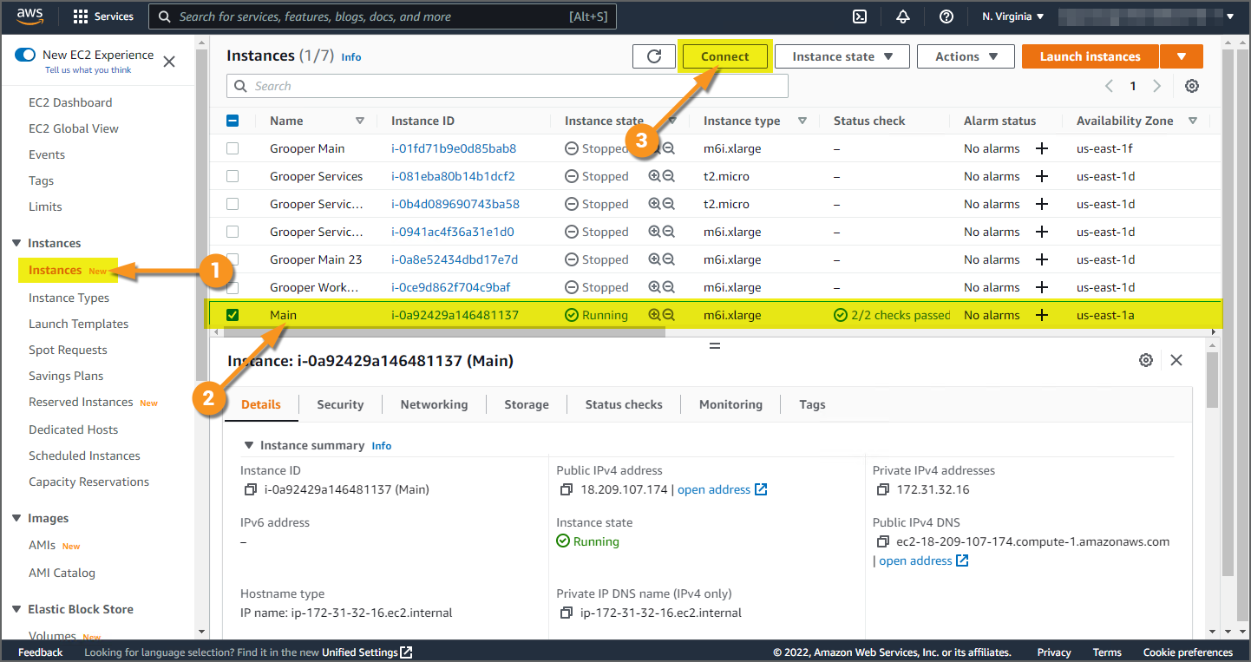The width and height of the screenshot is (1251, 662).
Task: Switch to the Storage tab
Action: point(527,404)
